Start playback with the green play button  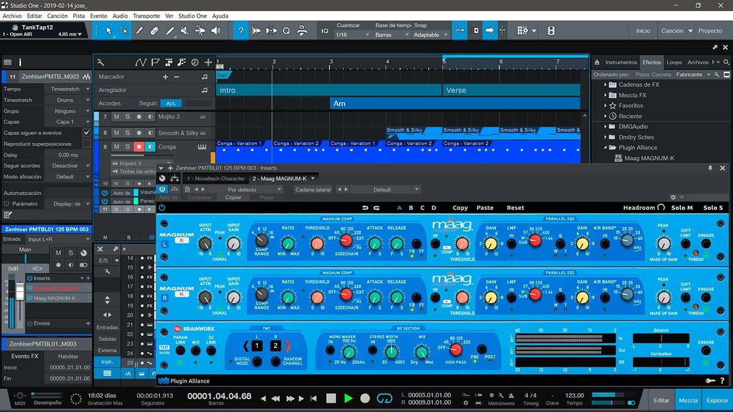point(348,398)
